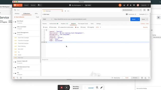This screenshot has width=161, height=90.
Task: Open the dropdown arrow beside New
Action: [x=21, y=5]
